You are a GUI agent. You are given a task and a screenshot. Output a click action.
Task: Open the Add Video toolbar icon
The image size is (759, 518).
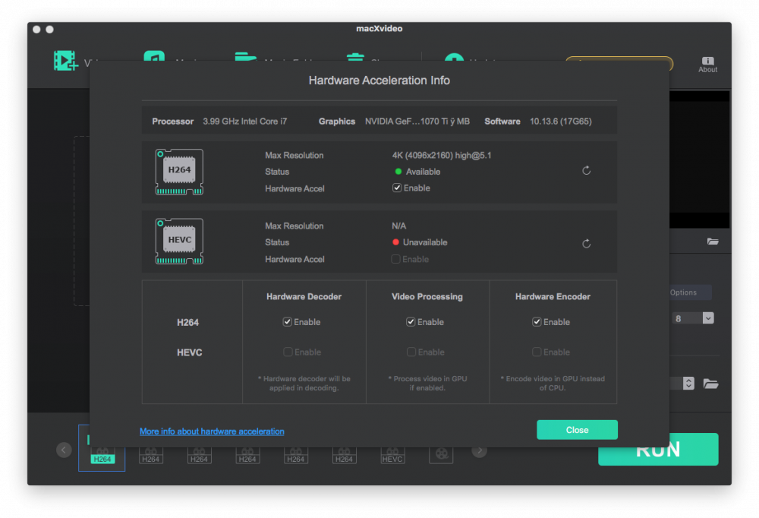pos(66,61)
